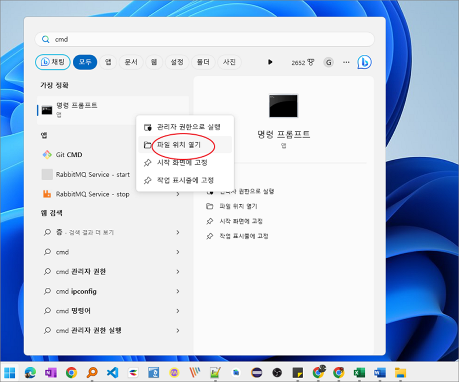Image resolution: width=459 pixels, height=382 pixels.
Task: Expand the cmd 관리자 권한 chevron
Action: [178, 272]
